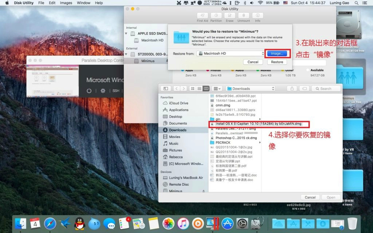
Task: Switch file dialog to icon view
Action: point(193,89)
